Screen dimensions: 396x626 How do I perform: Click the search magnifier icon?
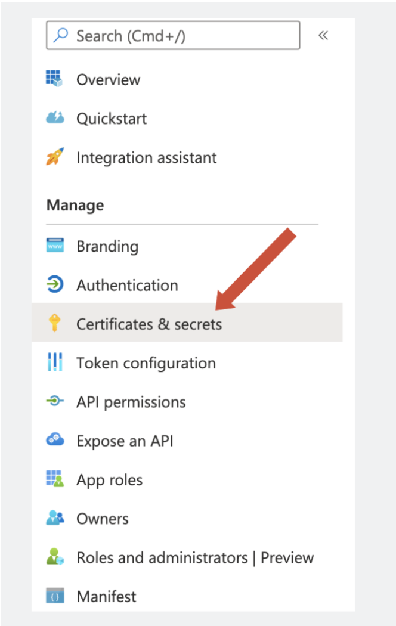[61, 35]
